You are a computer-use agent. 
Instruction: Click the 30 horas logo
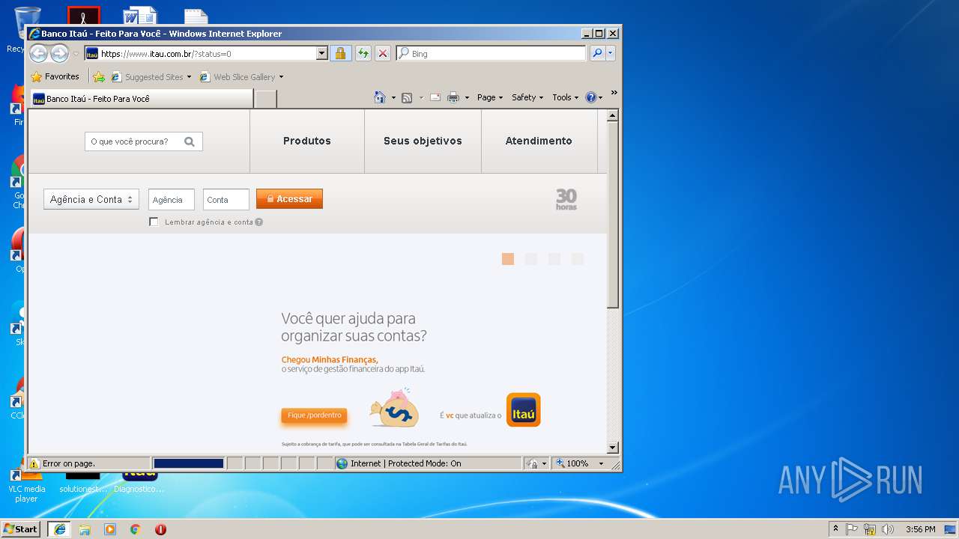pos(566,199)
